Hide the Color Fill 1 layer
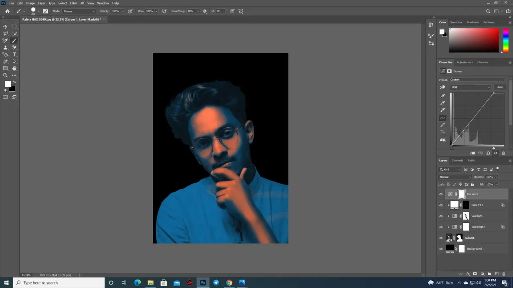The height and width of the screenshot is (288, 513). point(441,205)
